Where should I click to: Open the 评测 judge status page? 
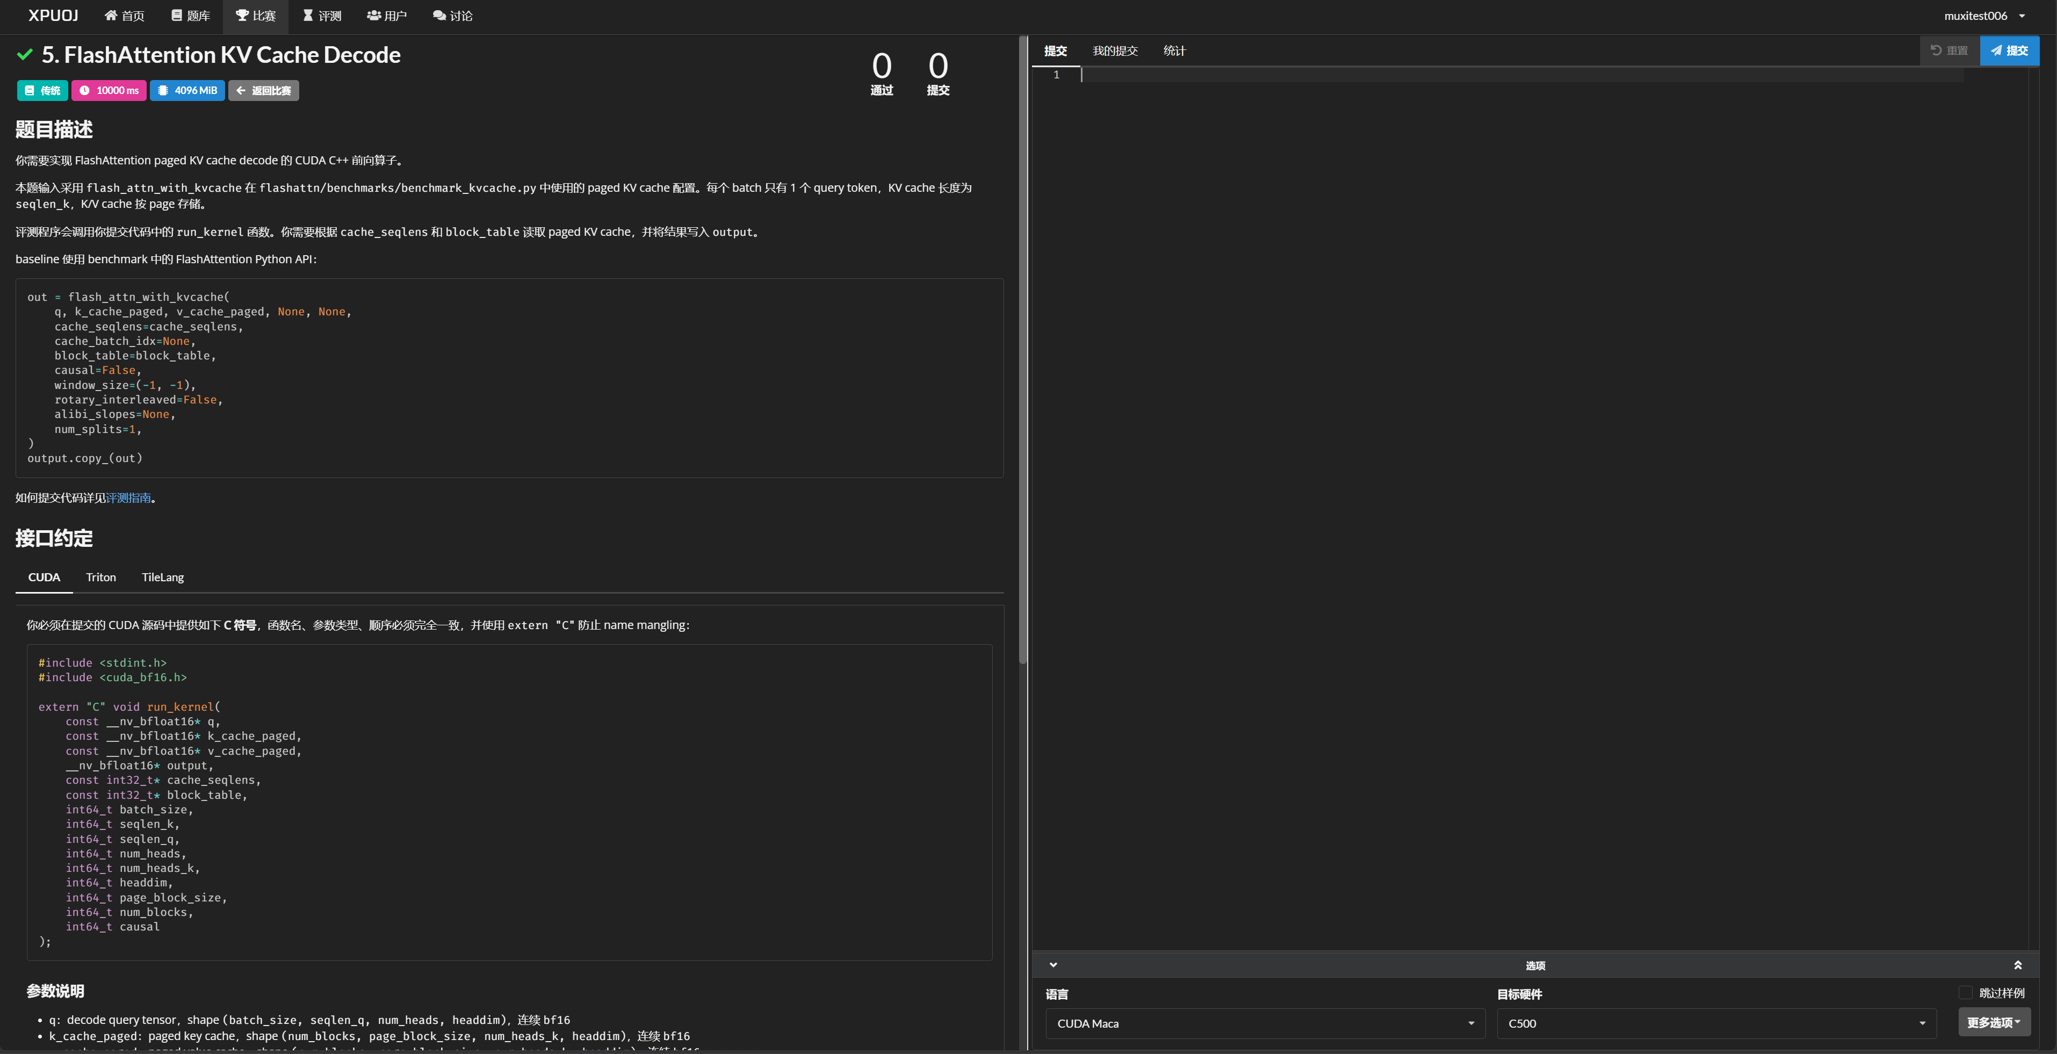click(x=322, y=16)
